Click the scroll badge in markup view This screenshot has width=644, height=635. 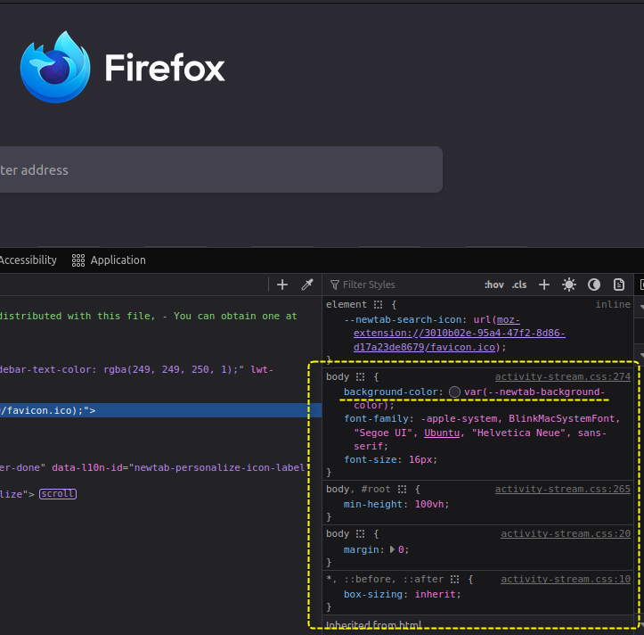coord(58,494)
